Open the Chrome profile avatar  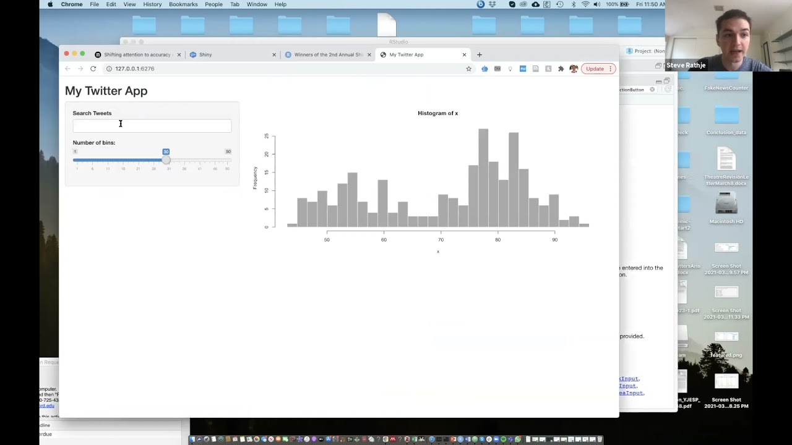coord(574,69)
